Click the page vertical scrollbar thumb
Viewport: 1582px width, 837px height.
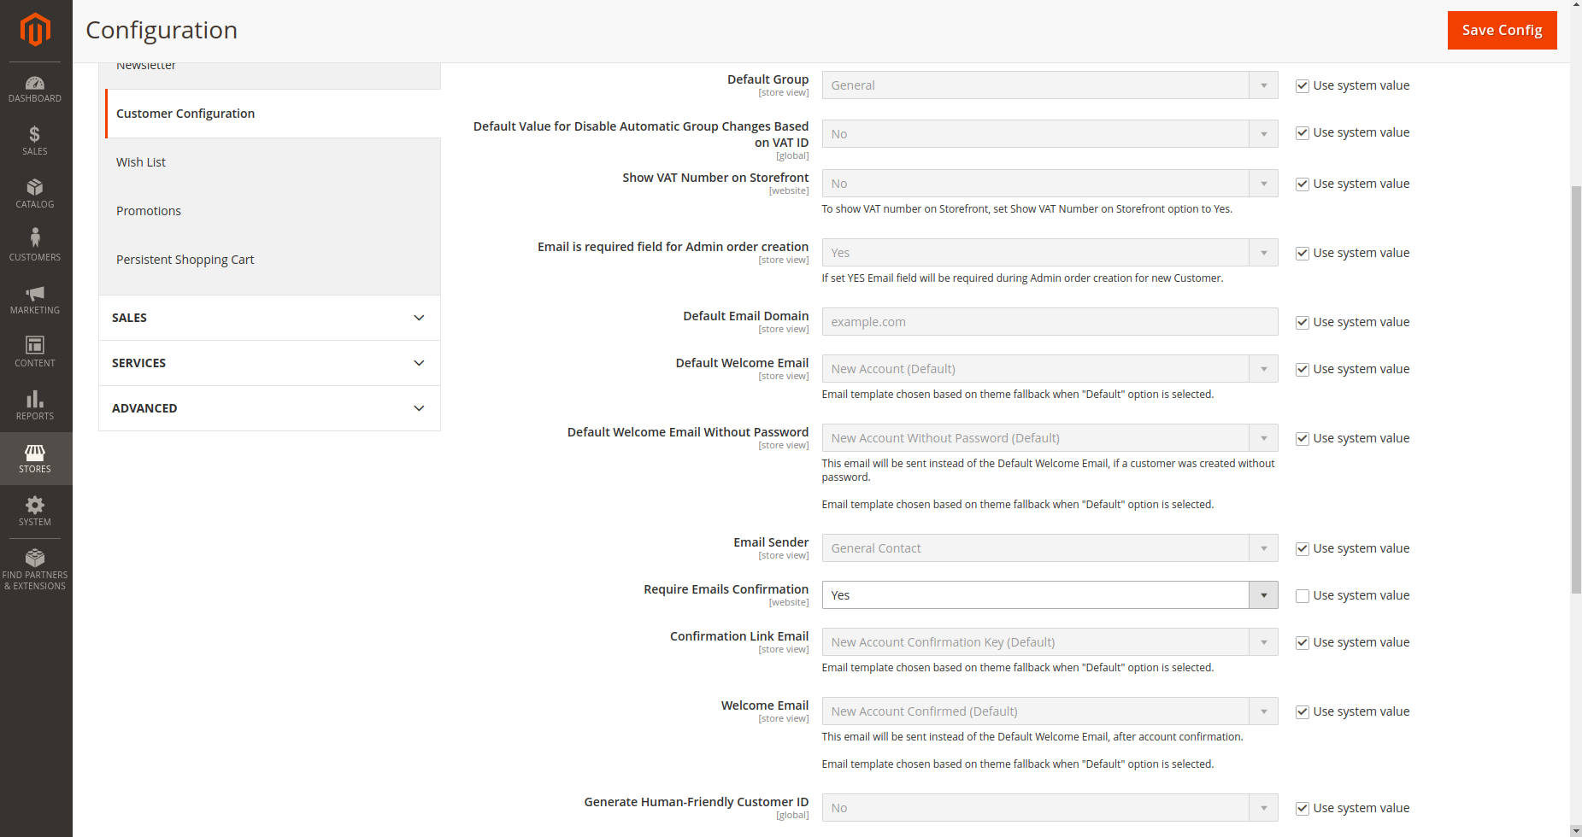click(x=1576, y=389)
